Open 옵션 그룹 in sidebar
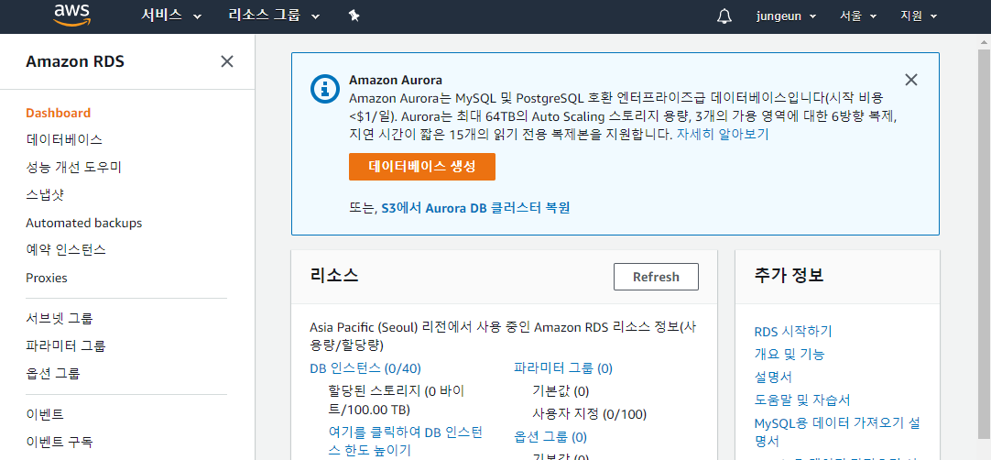This screenshot has height=460, width=991. coord(53,373)
